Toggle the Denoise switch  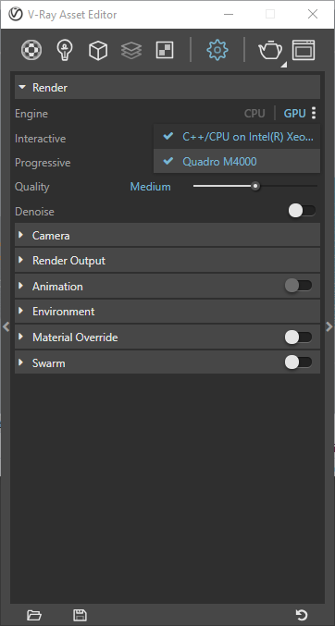[302, 211]
